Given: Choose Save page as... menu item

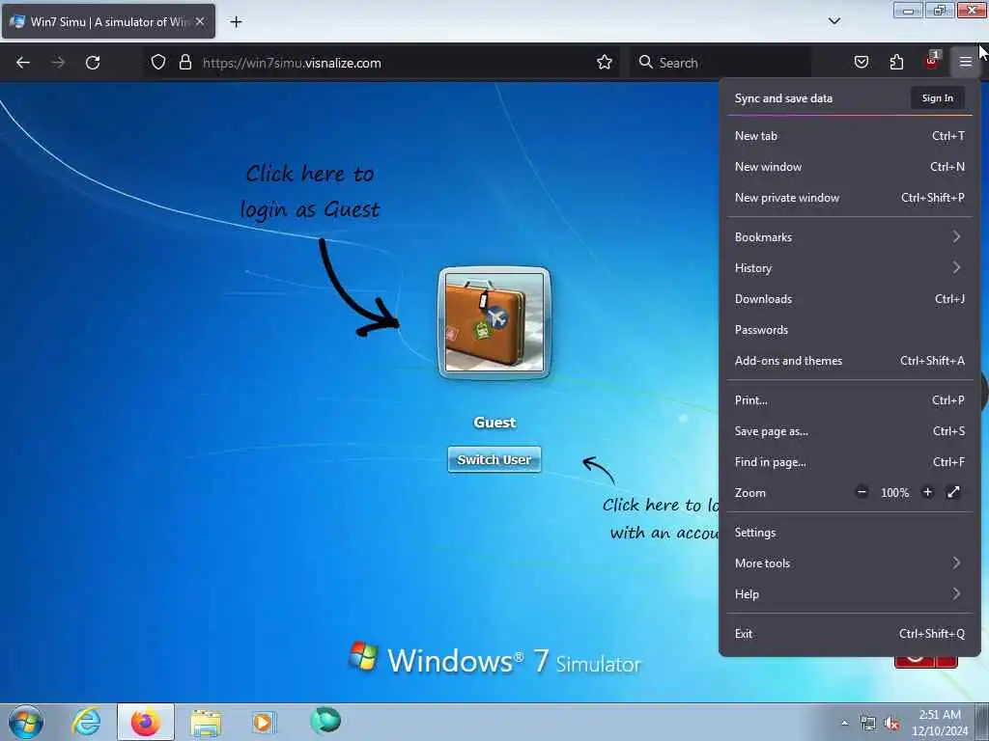Looking at the screenshot, I should (x=850, y=431).
